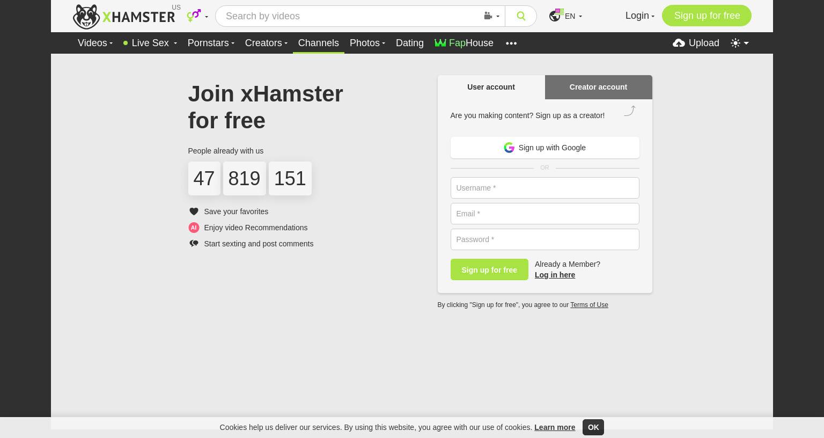Expand the Live Sex menu

point(150,43)
